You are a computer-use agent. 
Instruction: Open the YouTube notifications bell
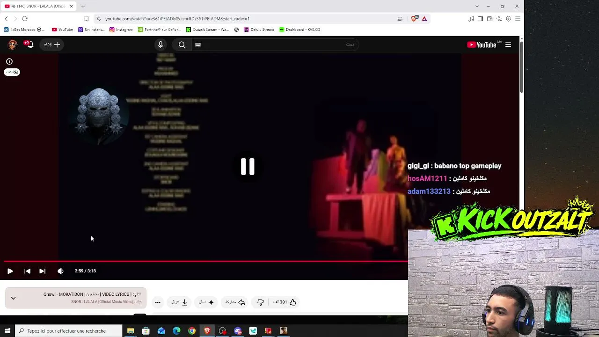(30, 44)
